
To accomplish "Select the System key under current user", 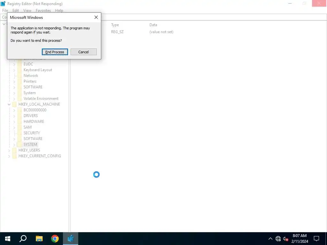I will pos(29,93).
